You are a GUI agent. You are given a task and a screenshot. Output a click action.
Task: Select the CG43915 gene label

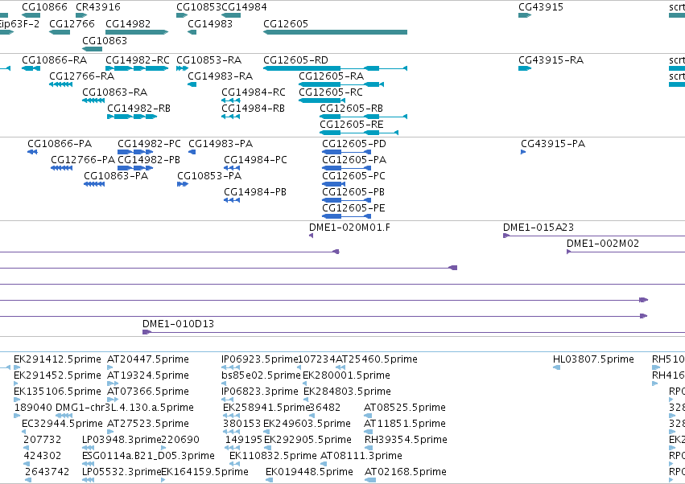coord(541,7)
